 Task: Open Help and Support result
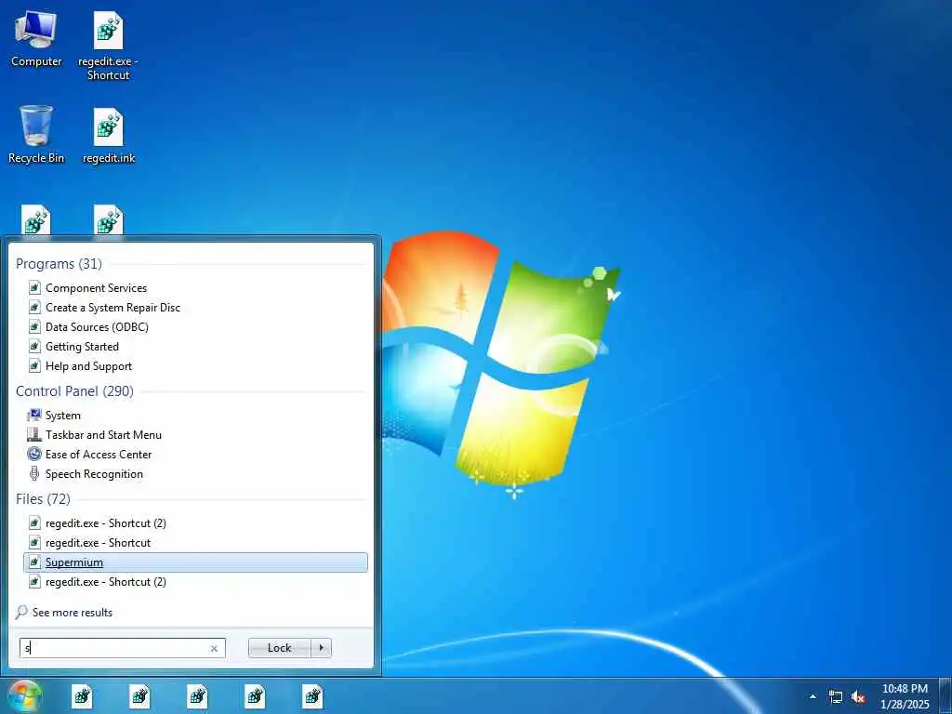click(x=88, y=365)
